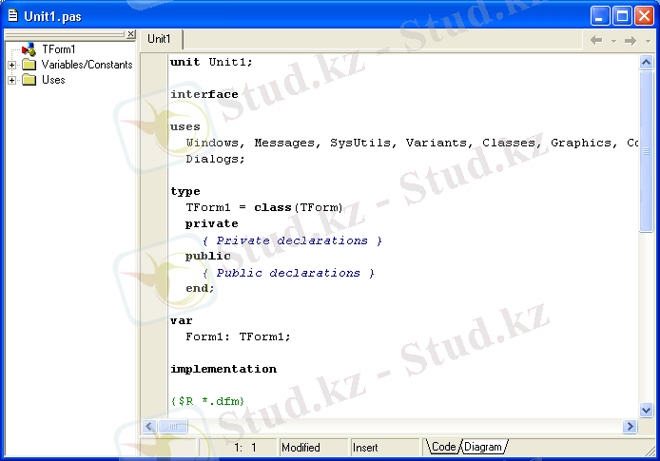Select the Uses tree item
Screen dimensions: 660x461
tap(53, 80)
